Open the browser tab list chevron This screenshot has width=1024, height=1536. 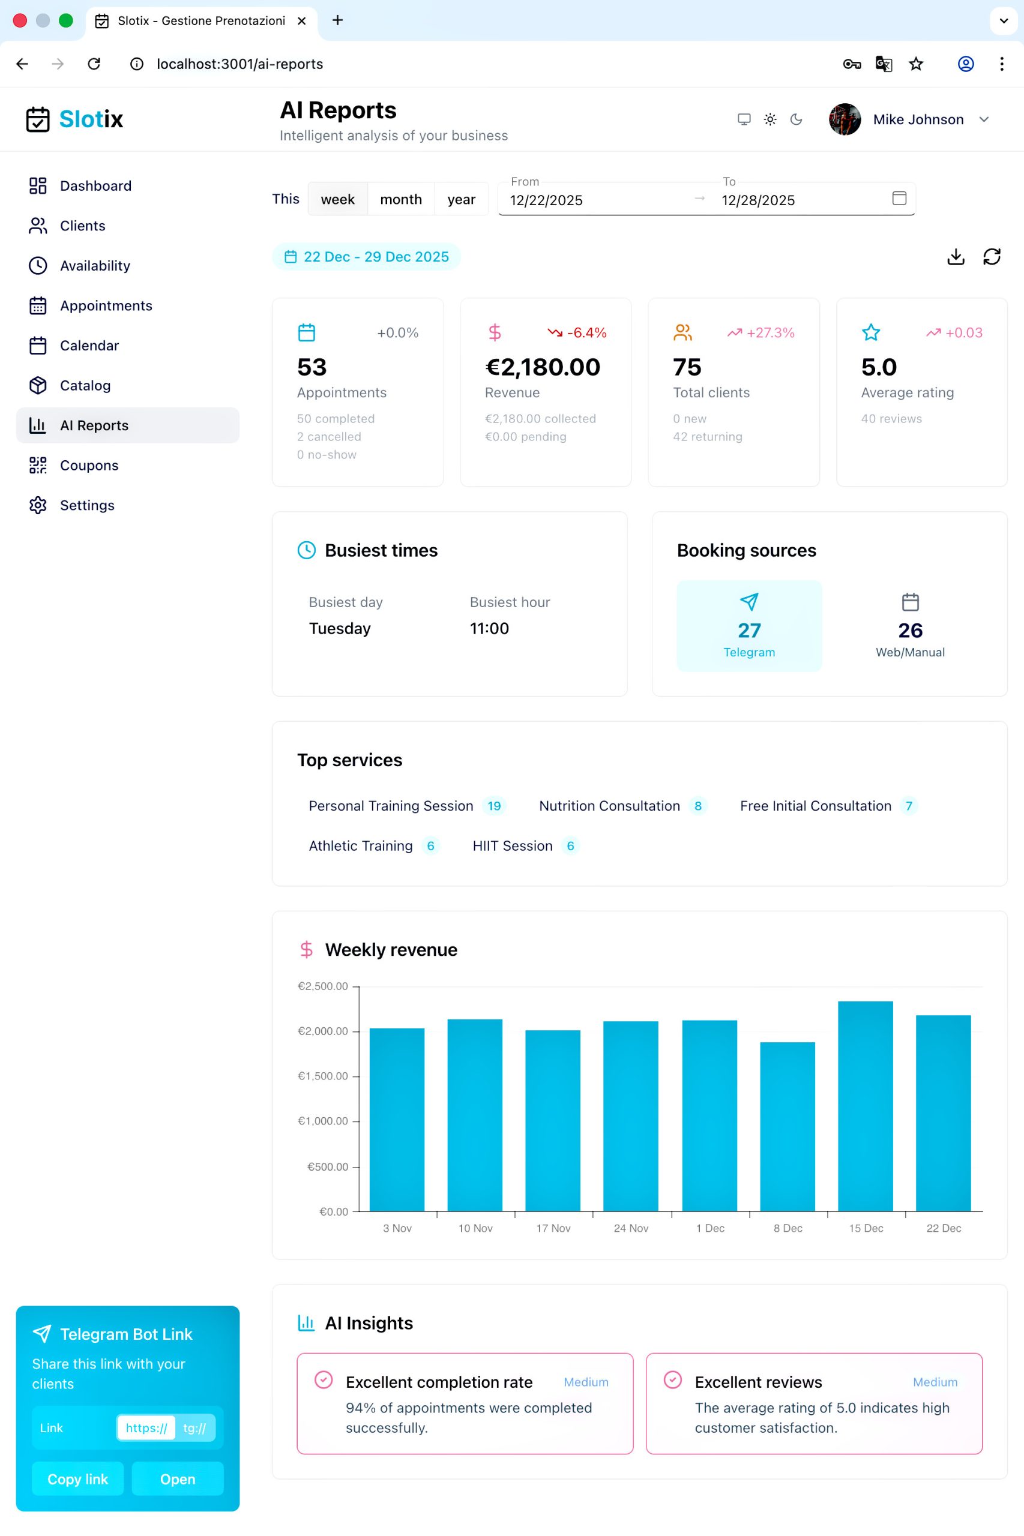pyautogui.click(x=1003, y=21)
